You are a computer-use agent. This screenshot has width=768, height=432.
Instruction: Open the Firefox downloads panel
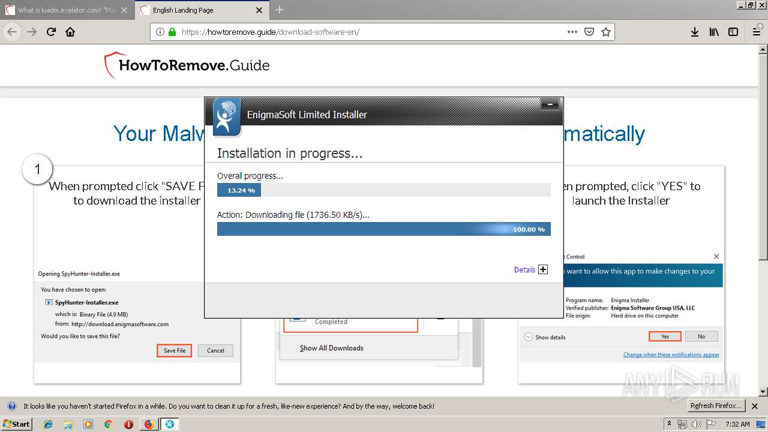pyautogui.click(x=695, y=32)
